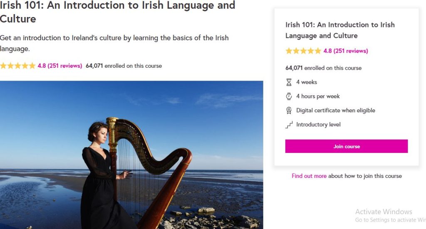Open the 4.8 (251 reviews) link below the subtitle

(x=60, y=66)
